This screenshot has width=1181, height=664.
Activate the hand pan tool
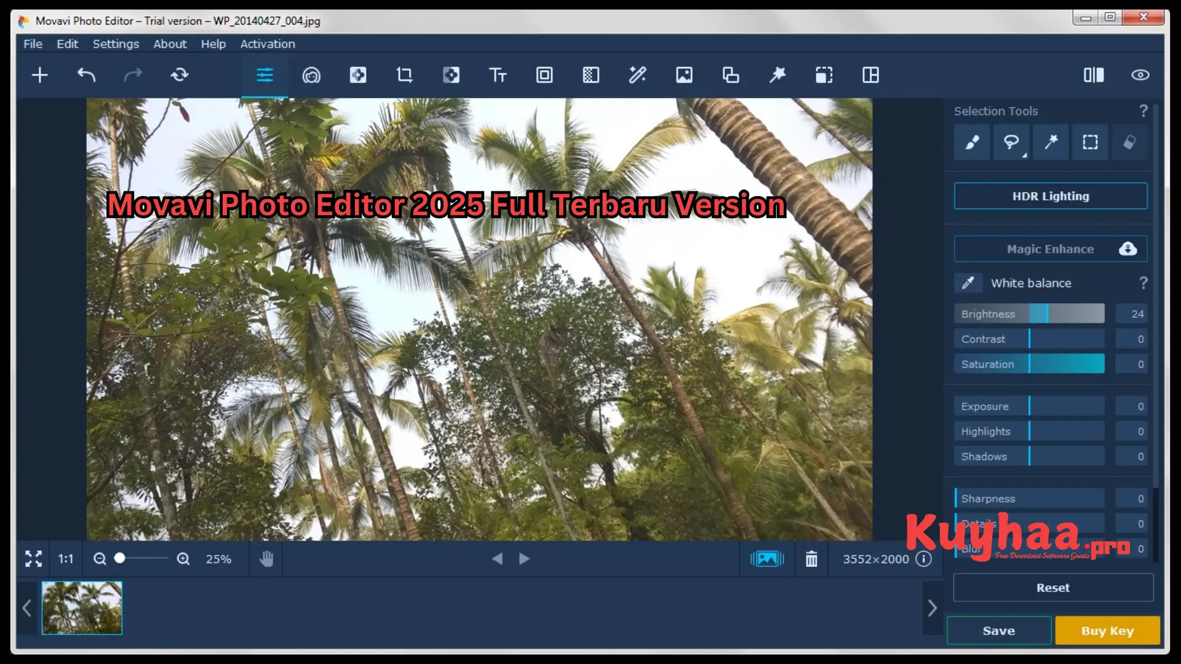click(x=266, y=559)
